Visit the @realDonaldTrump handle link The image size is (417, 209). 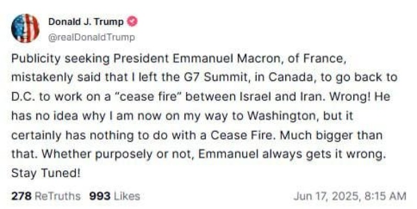tap(92, 37)
